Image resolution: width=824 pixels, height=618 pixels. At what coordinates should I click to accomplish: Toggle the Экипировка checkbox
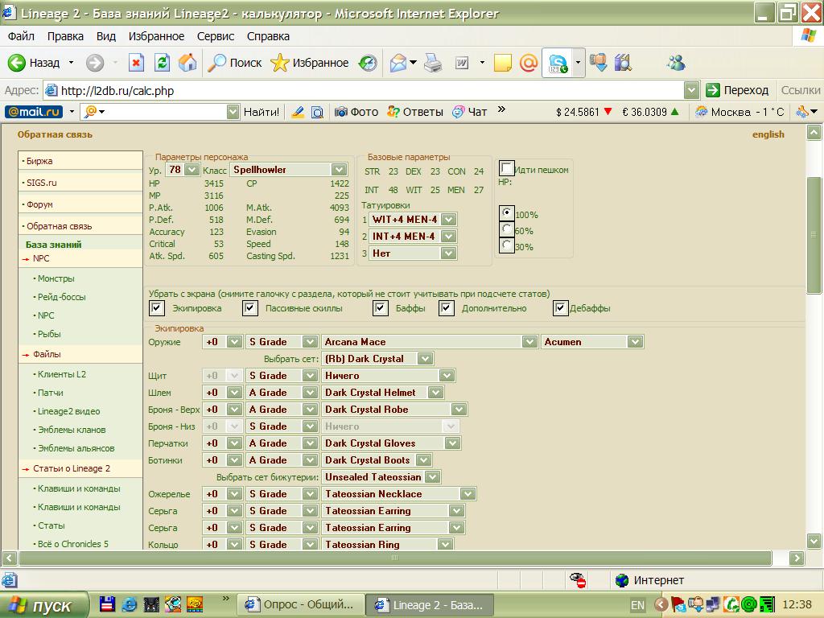(x=157, y=308)
